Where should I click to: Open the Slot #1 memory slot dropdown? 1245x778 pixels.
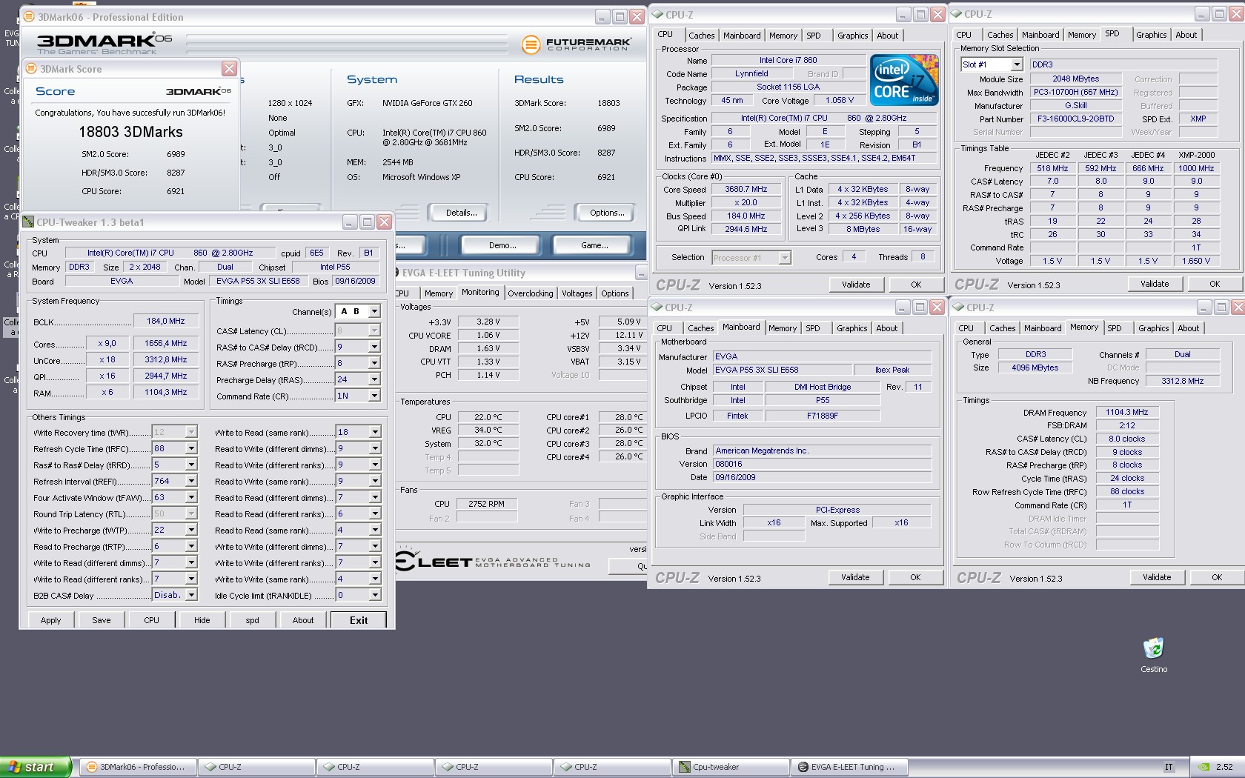1017,64
